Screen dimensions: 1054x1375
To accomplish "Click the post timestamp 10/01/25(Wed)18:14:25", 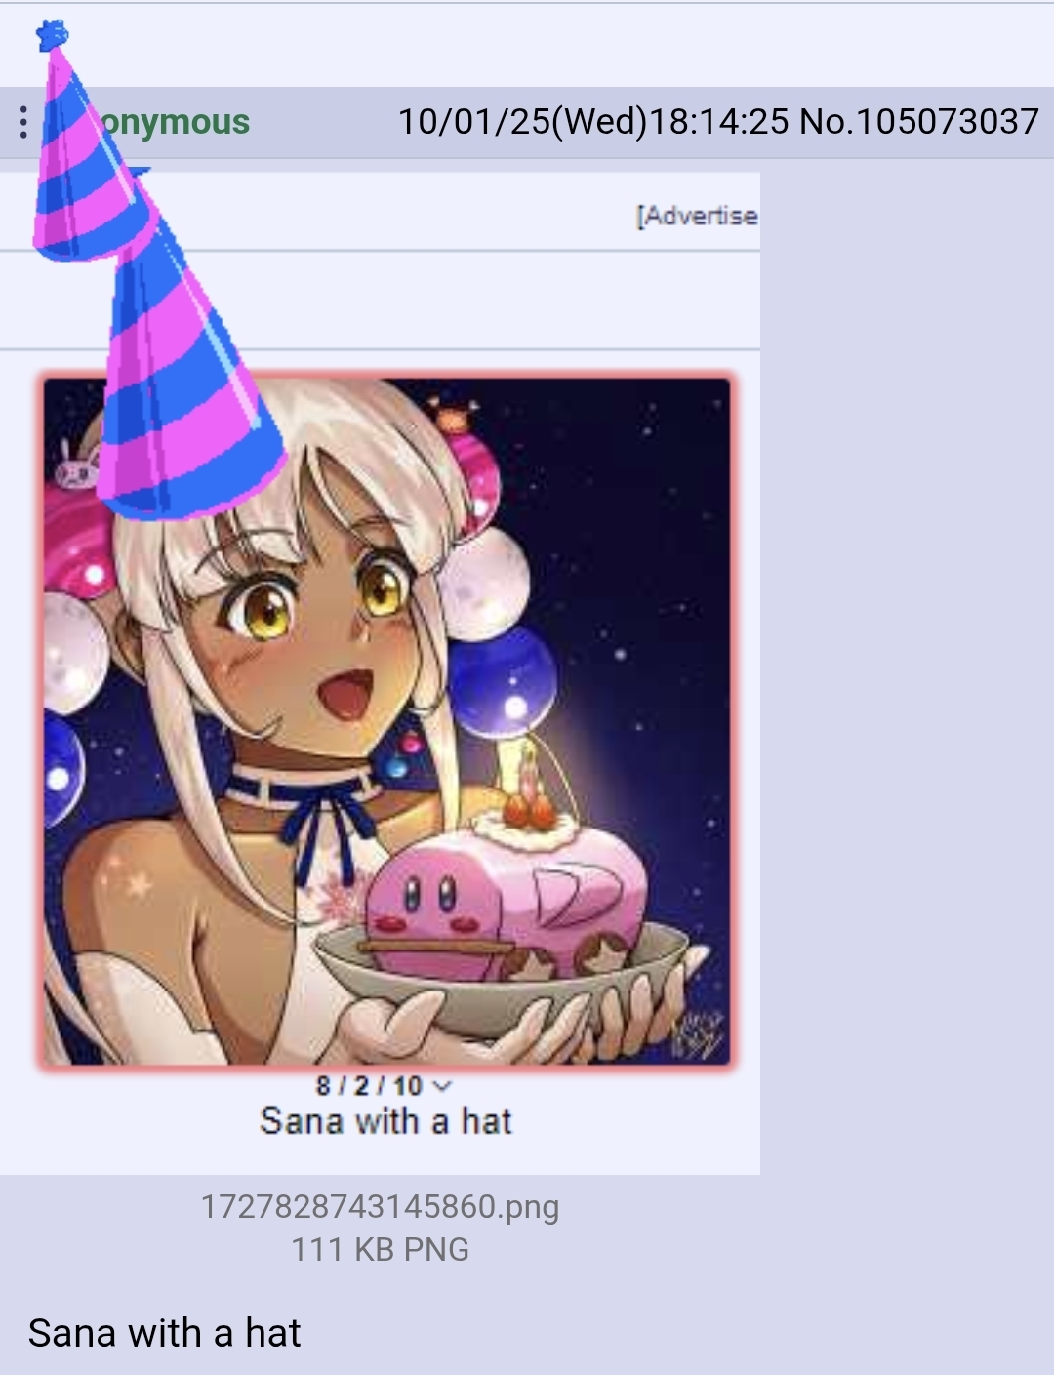I will [593, 122].
